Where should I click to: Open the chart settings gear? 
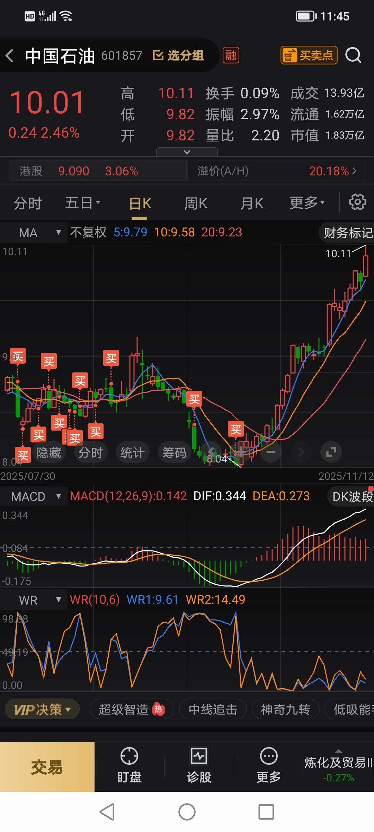[x=357, y=202]
